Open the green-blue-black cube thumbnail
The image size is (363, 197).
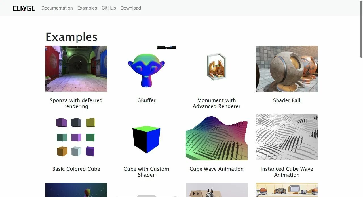[x=146, y=137]
